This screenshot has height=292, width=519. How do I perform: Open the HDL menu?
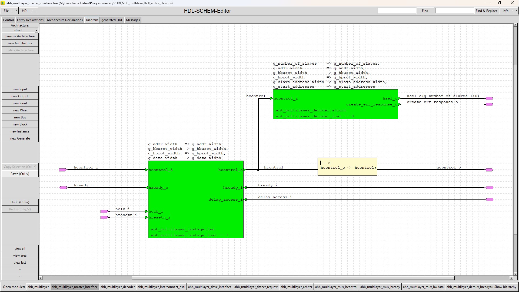click(29, 11)
